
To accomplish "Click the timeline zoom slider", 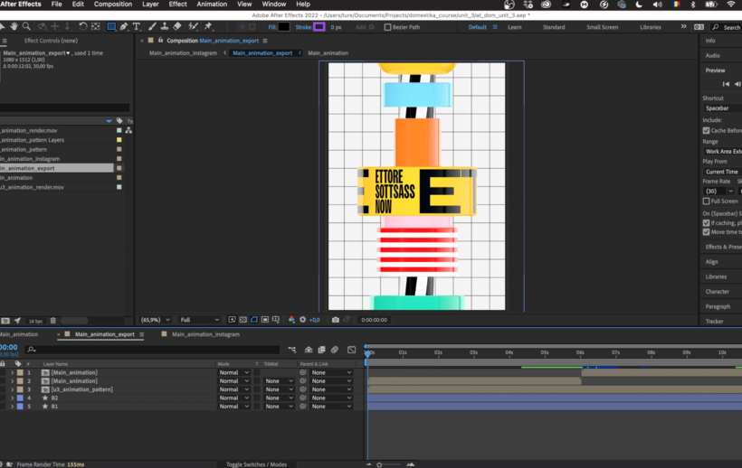I will [x=379, y=464].
